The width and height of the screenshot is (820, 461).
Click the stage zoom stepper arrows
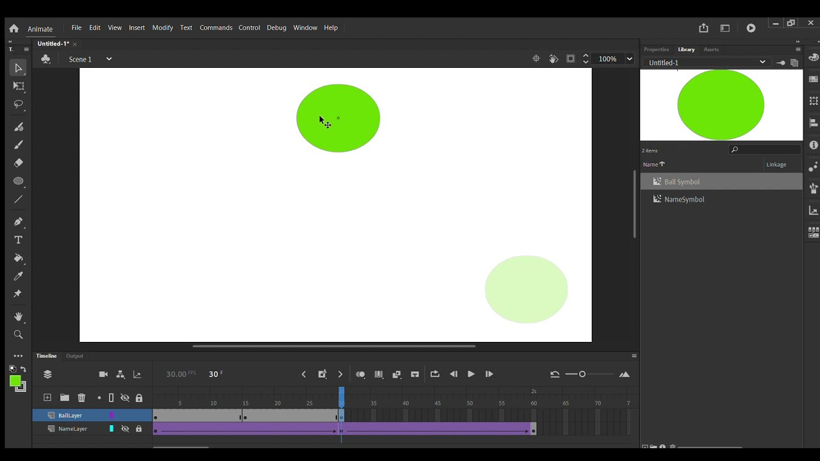tap(586, 59)
